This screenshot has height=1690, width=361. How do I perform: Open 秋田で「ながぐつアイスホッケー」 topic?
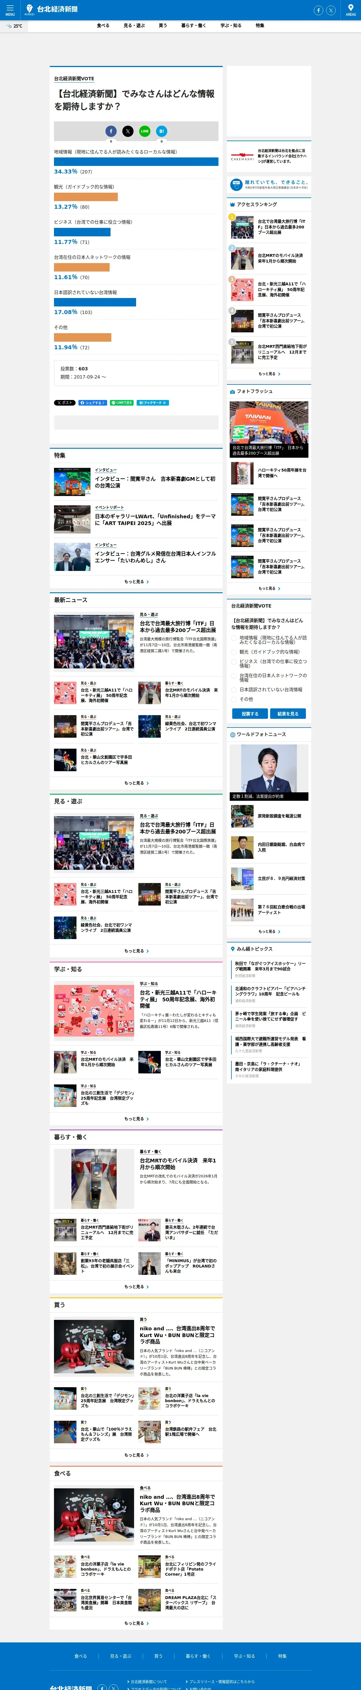tap(270, 966)
